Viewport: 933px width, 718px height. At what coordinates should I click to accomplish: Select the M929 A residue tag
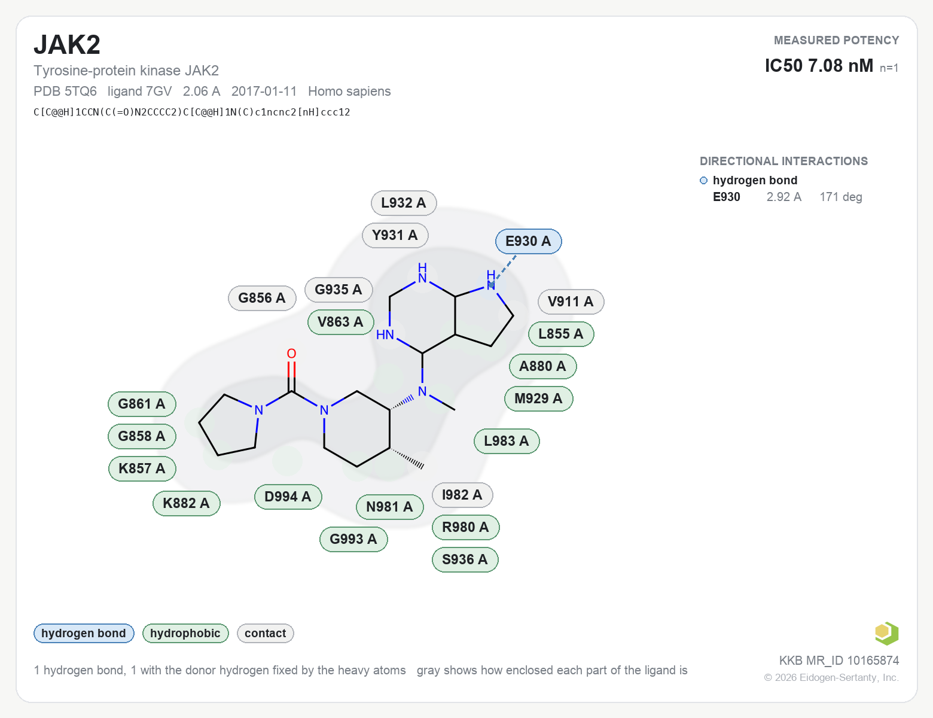(x=538, y=398)
